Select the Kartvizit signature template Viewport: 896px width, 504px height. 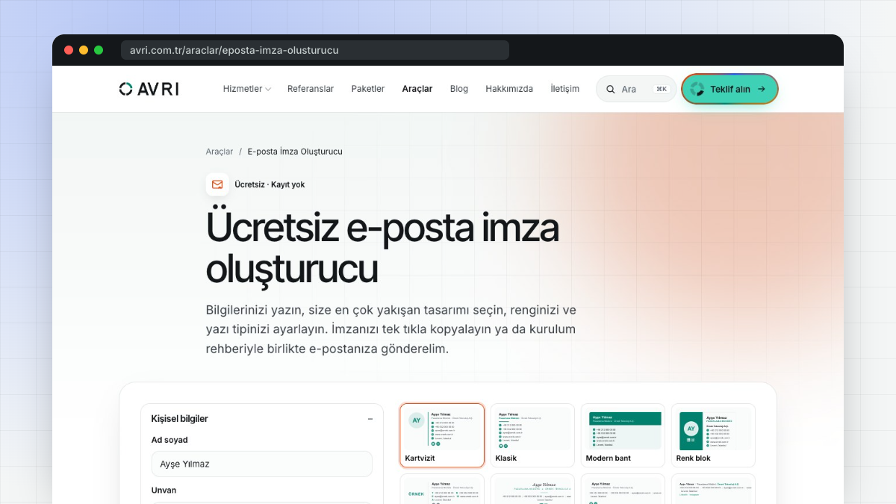point(442,435)
